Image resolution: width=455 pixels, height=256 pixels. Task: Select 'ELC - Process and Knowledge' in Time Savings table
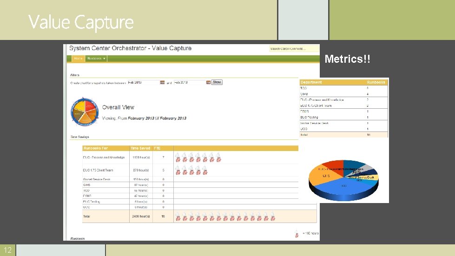tap(104, 158)
